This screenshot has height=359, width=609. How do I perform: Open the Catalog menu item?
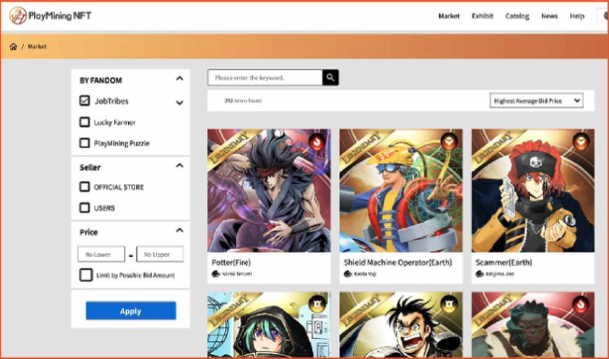(x=517, y=16)
